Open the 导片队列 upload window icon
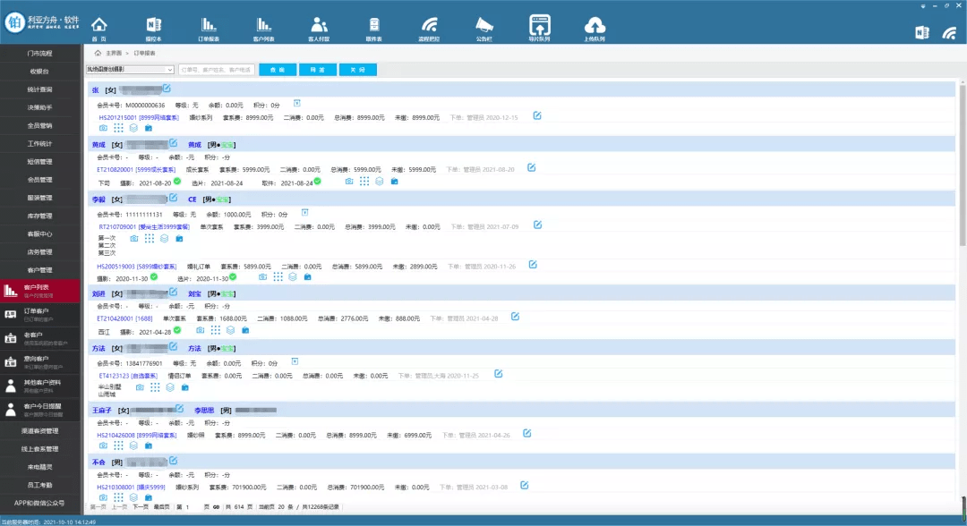 540,29
